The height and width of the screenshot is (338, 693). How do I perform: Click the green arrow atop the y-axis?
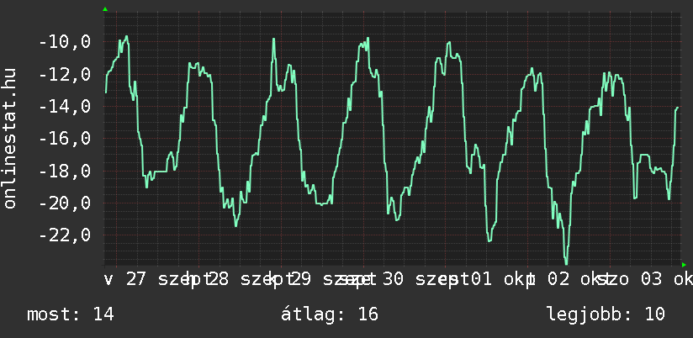tap(105, 9)
